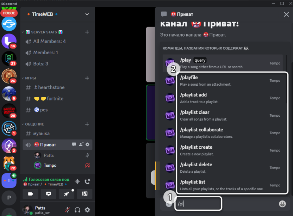Open user settings gear next to Patts
Image resolution: width=293 pixels, height=216 pixels.
click(87, 210)
